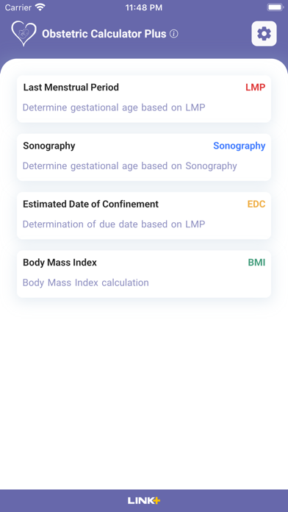The width and height of the screenshot is (288, 512).
Task: Open the Last Menstrual Period calculator
Action: tap(144, 99)
